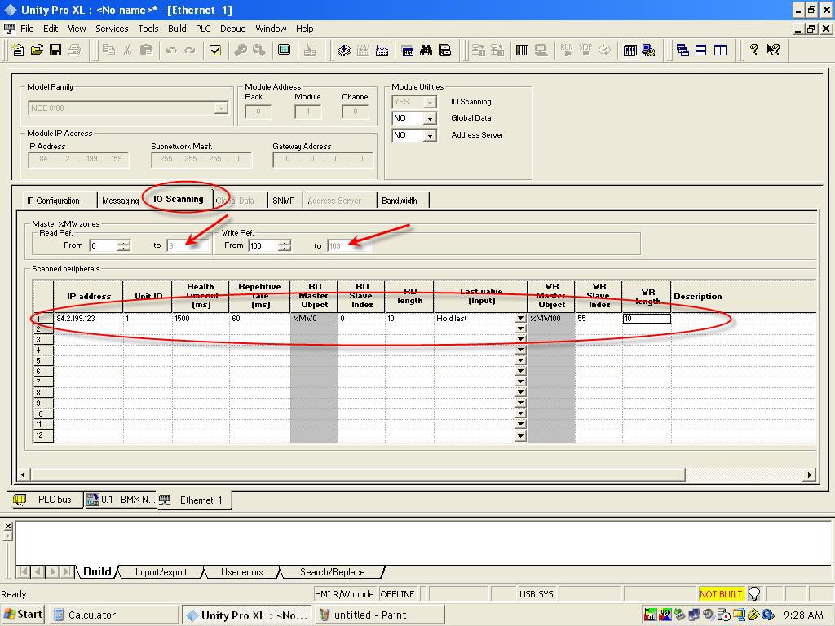
Task: Tile windows horizontally icon
Action: 701,50
